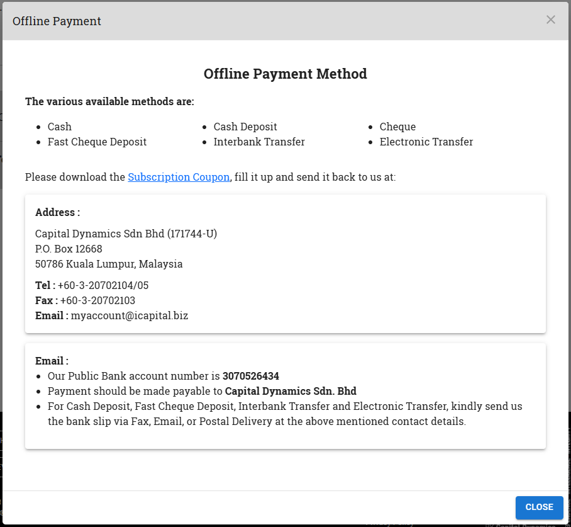The image size is (571, 527).
Task: Click the 'Cheque' list item
Action: tap(397, 127)
